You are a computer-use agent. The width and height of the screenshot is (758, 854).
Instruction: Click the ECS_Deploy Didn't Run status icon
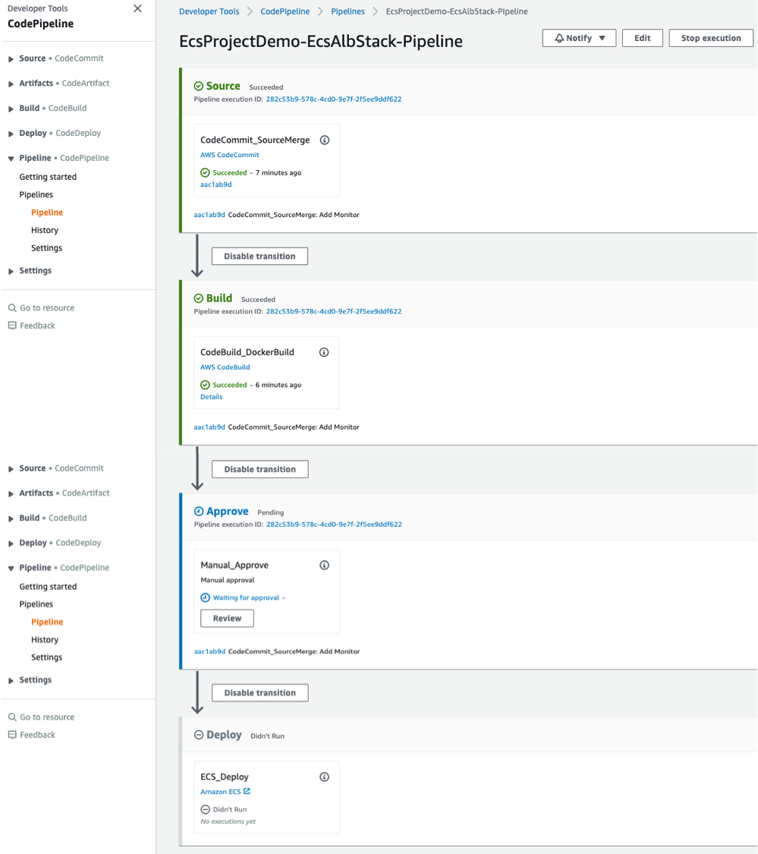coord(206,809)
